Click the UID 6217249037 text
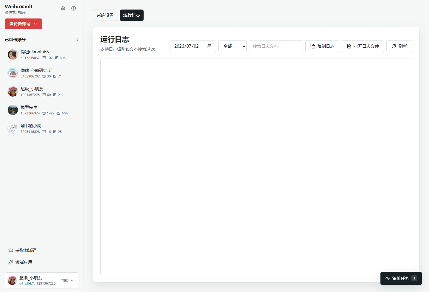Viewport: 429px width, 292px height. (30, 58)
